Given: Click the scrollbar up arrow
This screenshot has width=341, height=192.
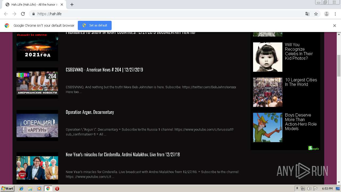Looking at the screenshot, I should click(339, 34).
